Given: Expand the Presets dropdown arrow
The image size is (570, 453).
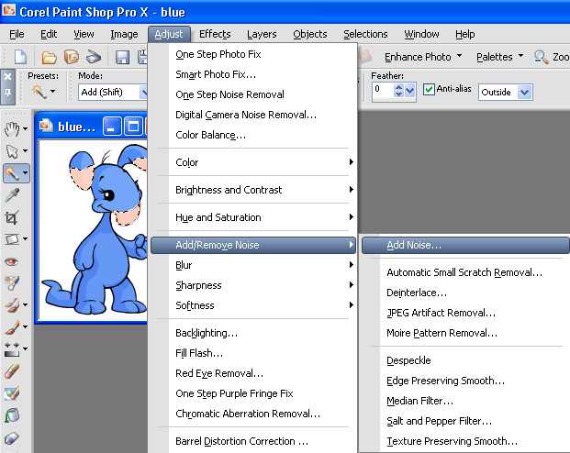Looking at the screenshot, I should click(x=53, y=91).
